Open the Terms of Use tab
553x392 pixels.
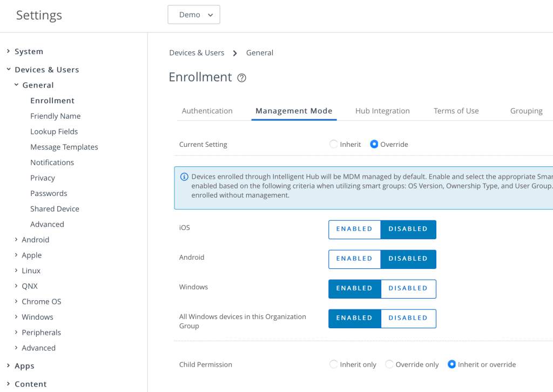click(456, 111)
